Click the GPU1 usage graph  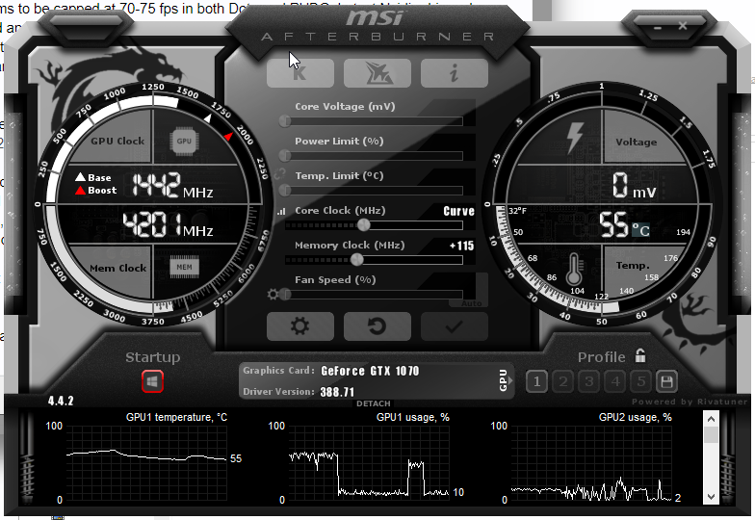tap(369, 462)
